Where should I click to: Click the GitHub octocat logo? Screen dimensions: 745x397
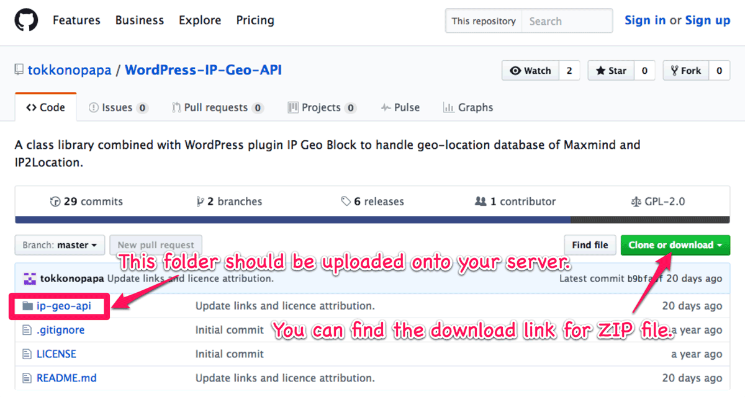[26, 20]
